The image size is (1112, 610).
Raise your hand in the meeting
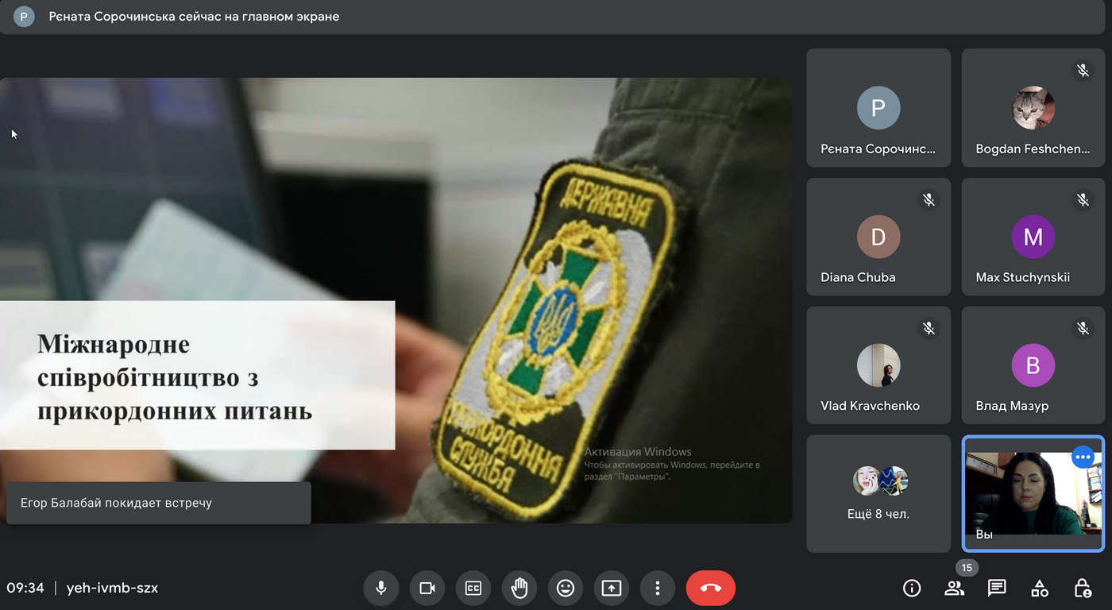519,588
